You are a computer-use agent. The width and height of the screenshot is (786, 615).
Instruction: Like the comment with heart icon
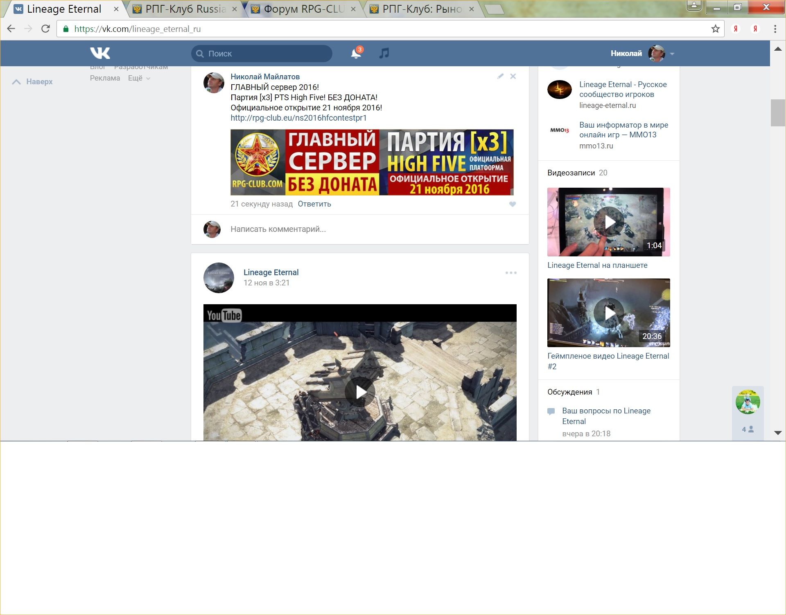pos(512,204)
